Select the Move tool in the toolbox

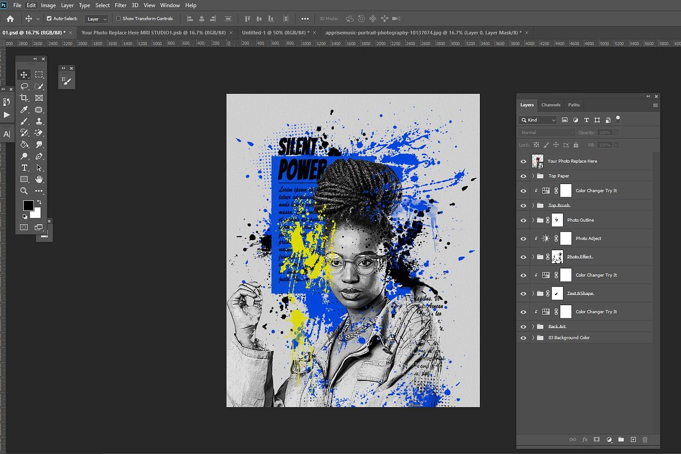[x=24, y=75]
